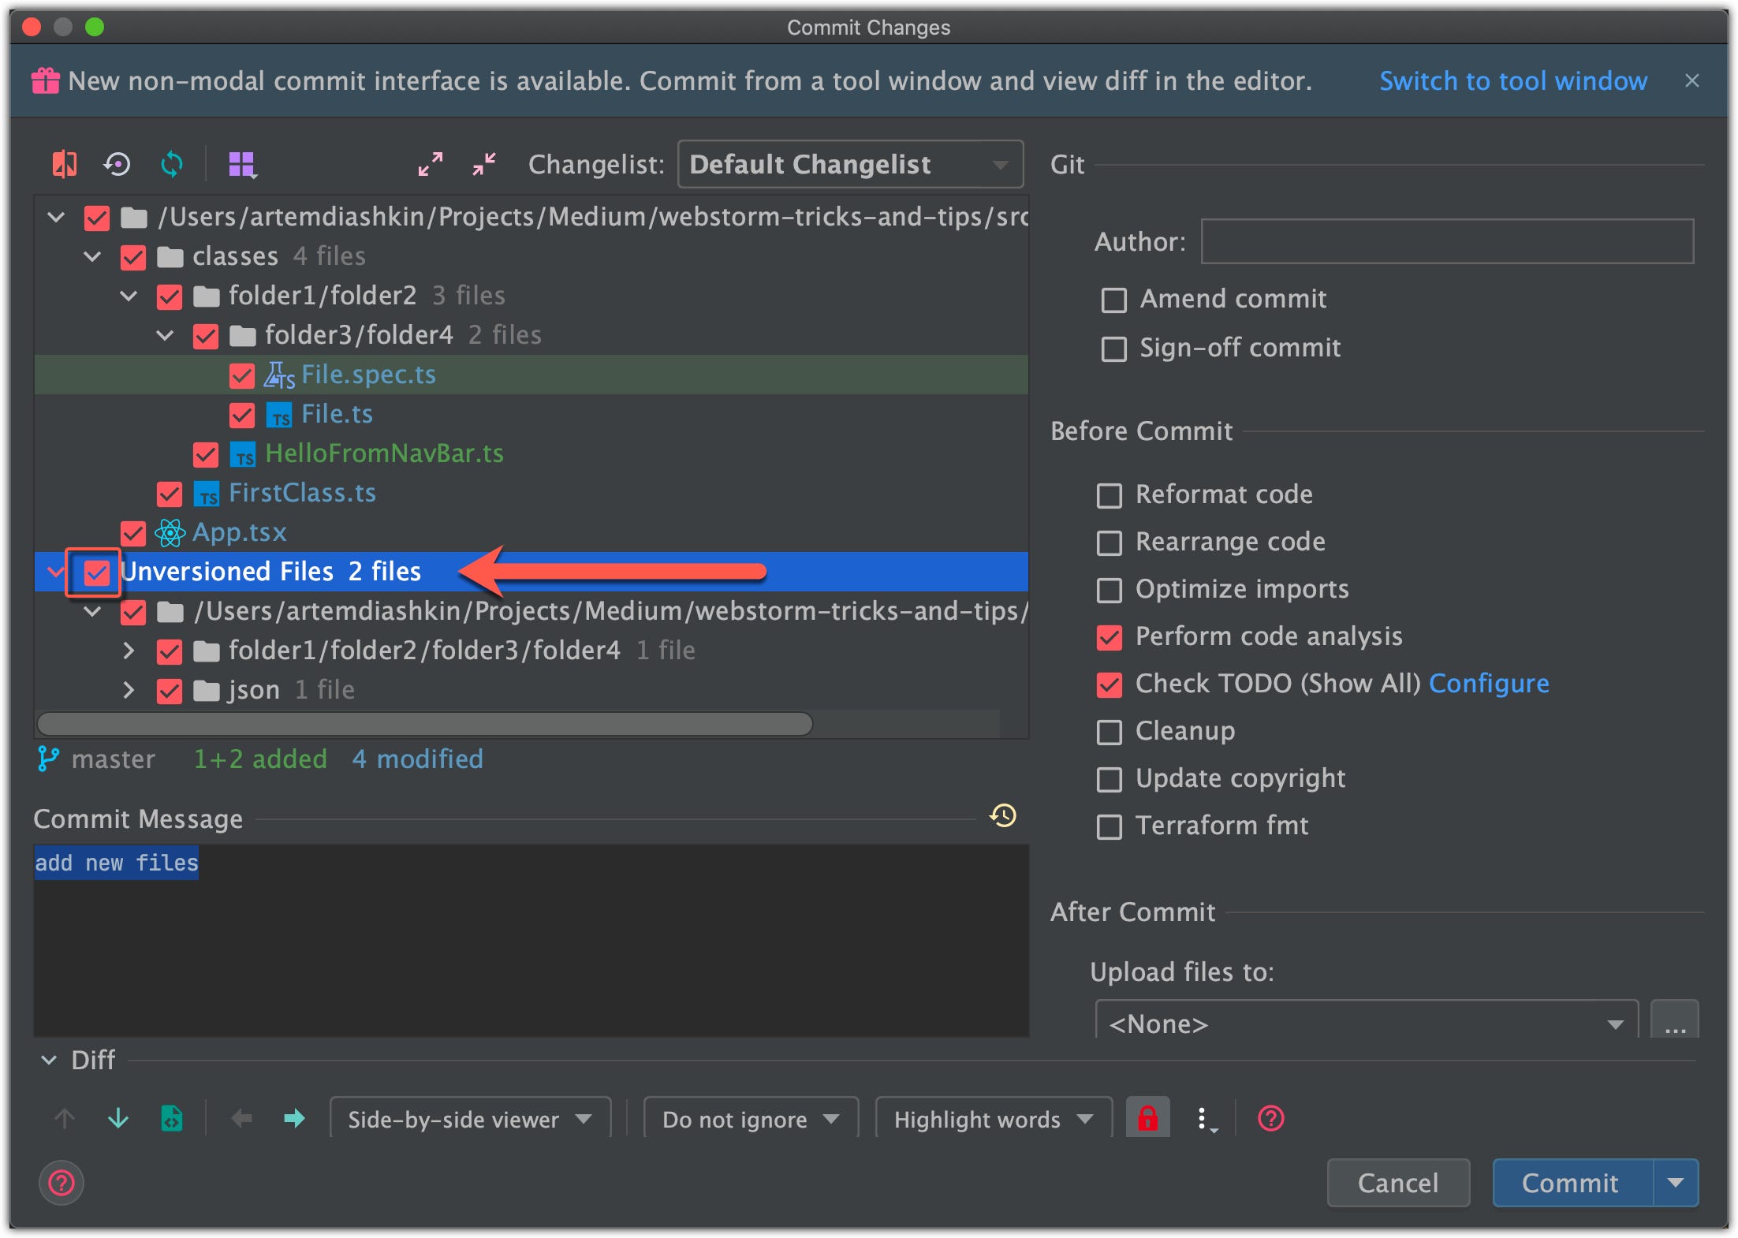Screen dimensions: 1738x1238
Task: Click the red lock read-only icon
Action: 1147,1118
